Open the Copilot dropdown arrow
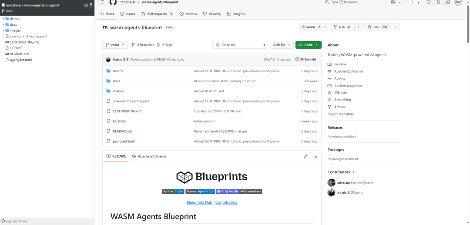The width and height of the screenshot is (470, 225). pos(400,2)
